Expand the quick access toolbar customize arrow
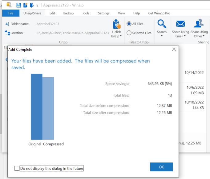Screen dimensions: 210x179 [37, 6]
